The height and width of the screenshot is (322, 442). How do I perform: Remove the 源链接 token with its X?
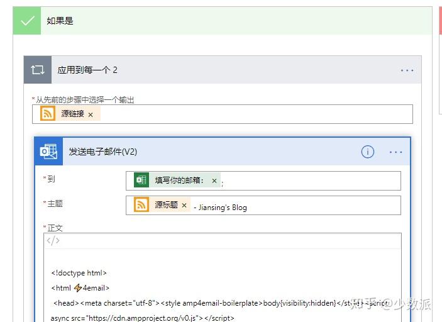91,114
